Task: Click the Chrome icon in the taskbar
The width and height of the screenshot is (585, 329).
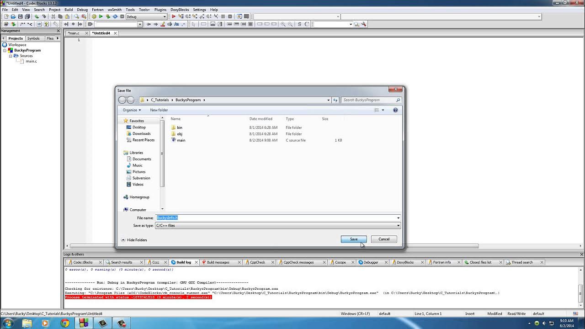Action: (x=64, y=323)
